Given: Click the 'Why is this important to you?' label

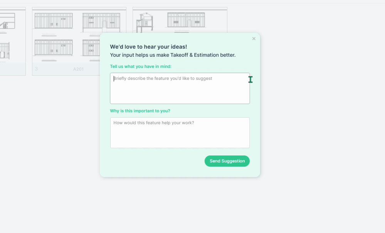Looking at the screenshot, I should (x=140, y=111).
